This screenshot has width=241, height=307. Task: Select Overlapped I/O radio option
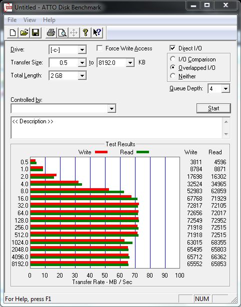click(x=173, y=67)
